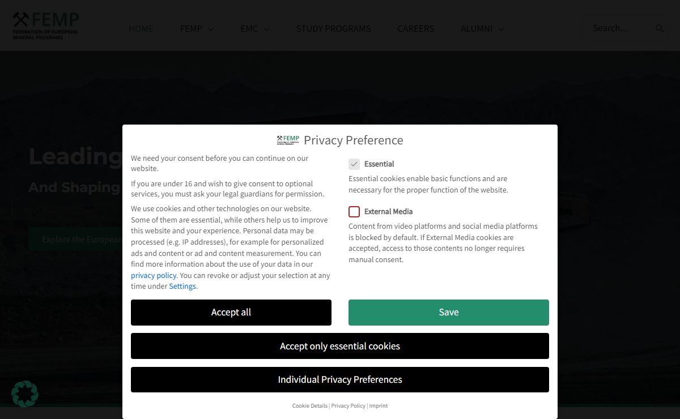The width and height of the screenshot is (680, 419).
Task: Open the privacy policy link in text
Action: 154,275
